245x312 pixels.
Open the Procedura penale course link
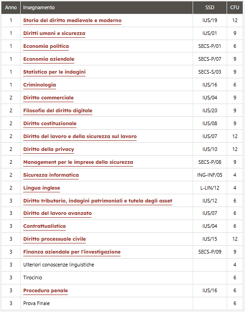pos(46,291)
